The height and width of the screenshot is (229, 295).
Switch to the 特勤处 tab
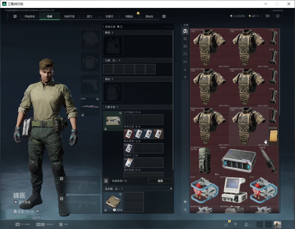point(129,16)
